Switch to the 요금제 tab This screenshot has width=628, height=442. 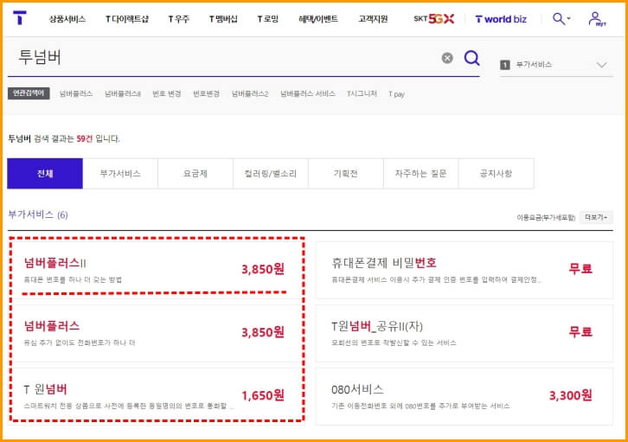point(195,173)
